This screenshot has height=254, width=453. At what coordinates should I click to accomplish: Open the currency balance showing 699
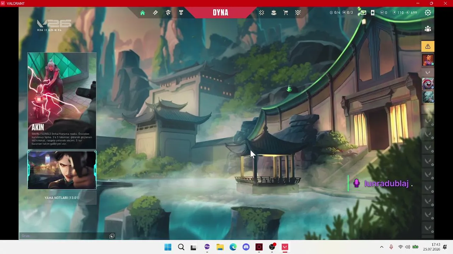click(x=412, y=13)
